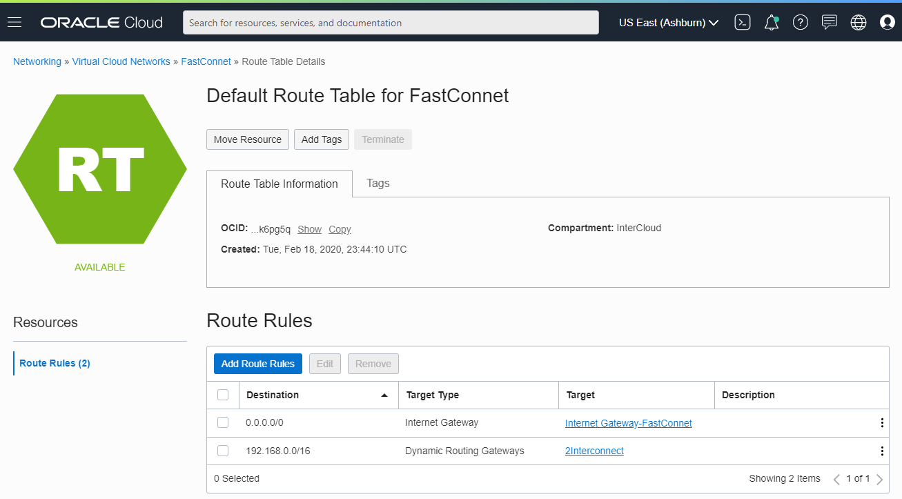902x499 pixels.
Task: Launch Cloud Shell from the top bar
Action: (743, 21)
